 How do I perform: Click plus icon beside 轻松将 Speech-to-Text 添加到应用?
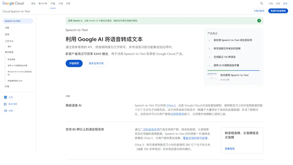[x=209, y=40]
